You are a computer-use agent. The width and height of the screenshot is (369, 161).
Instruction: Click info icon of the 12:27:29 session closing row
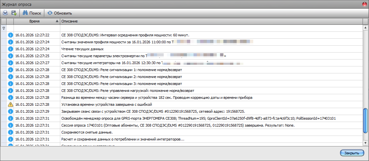pos(10,111)
